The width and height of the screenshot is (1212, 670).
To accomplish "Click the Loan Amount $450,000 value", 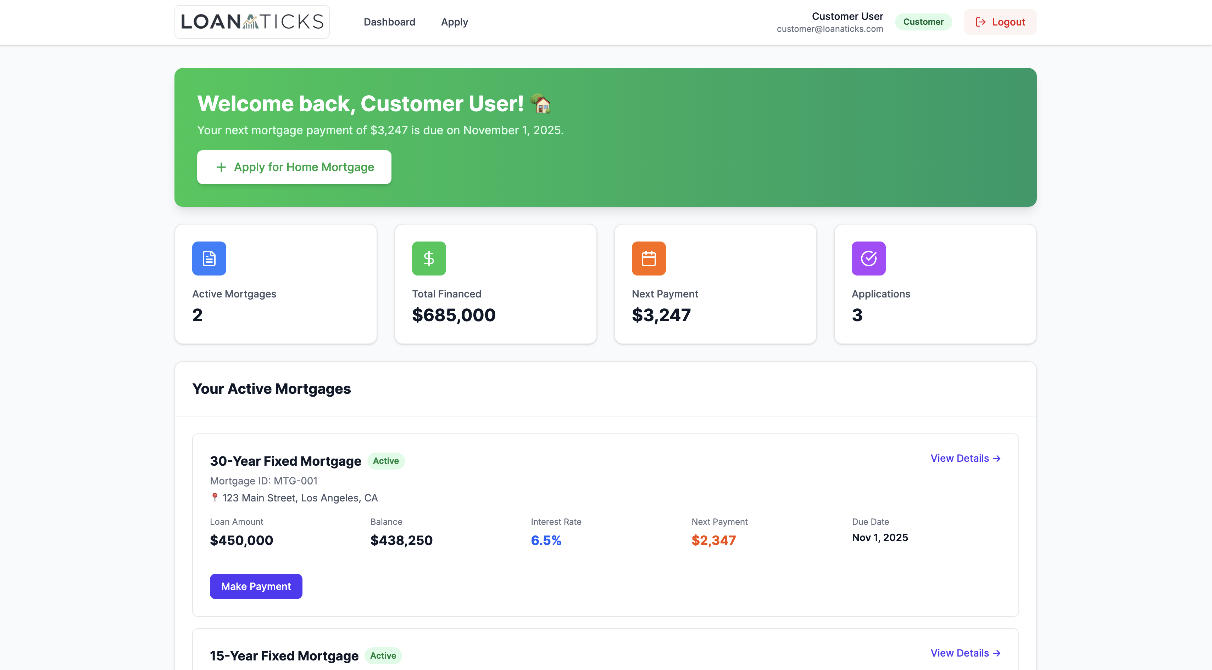I will point(241,540).
